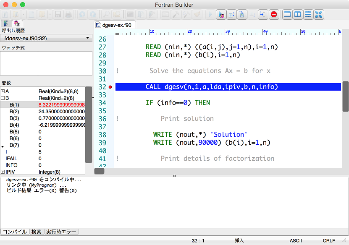Image resolution: width=349 pixels, height=245 pixels.
Task: Toggle the breakpoint dot on line 32
Action: point(110,87)
